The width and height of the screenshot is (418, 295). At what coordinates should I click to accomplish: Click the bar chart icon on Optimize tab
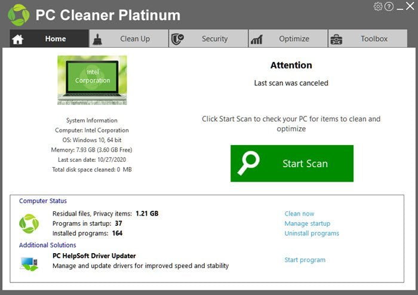click(256, 39)
